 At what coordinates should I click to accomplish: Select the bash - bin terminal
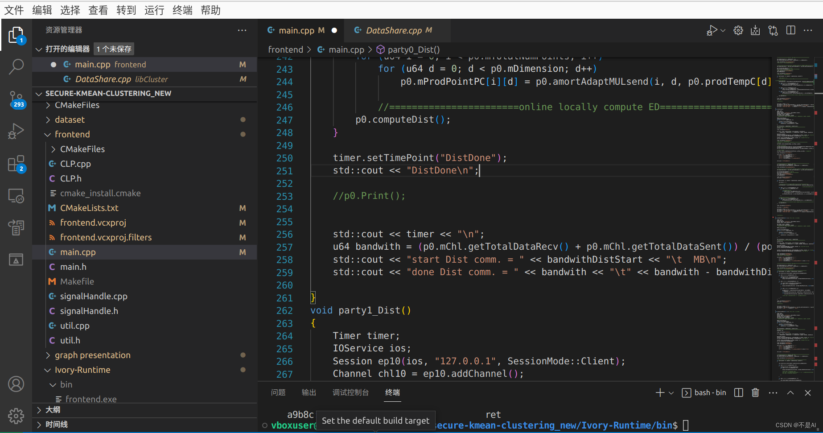[x=704, y=392]
